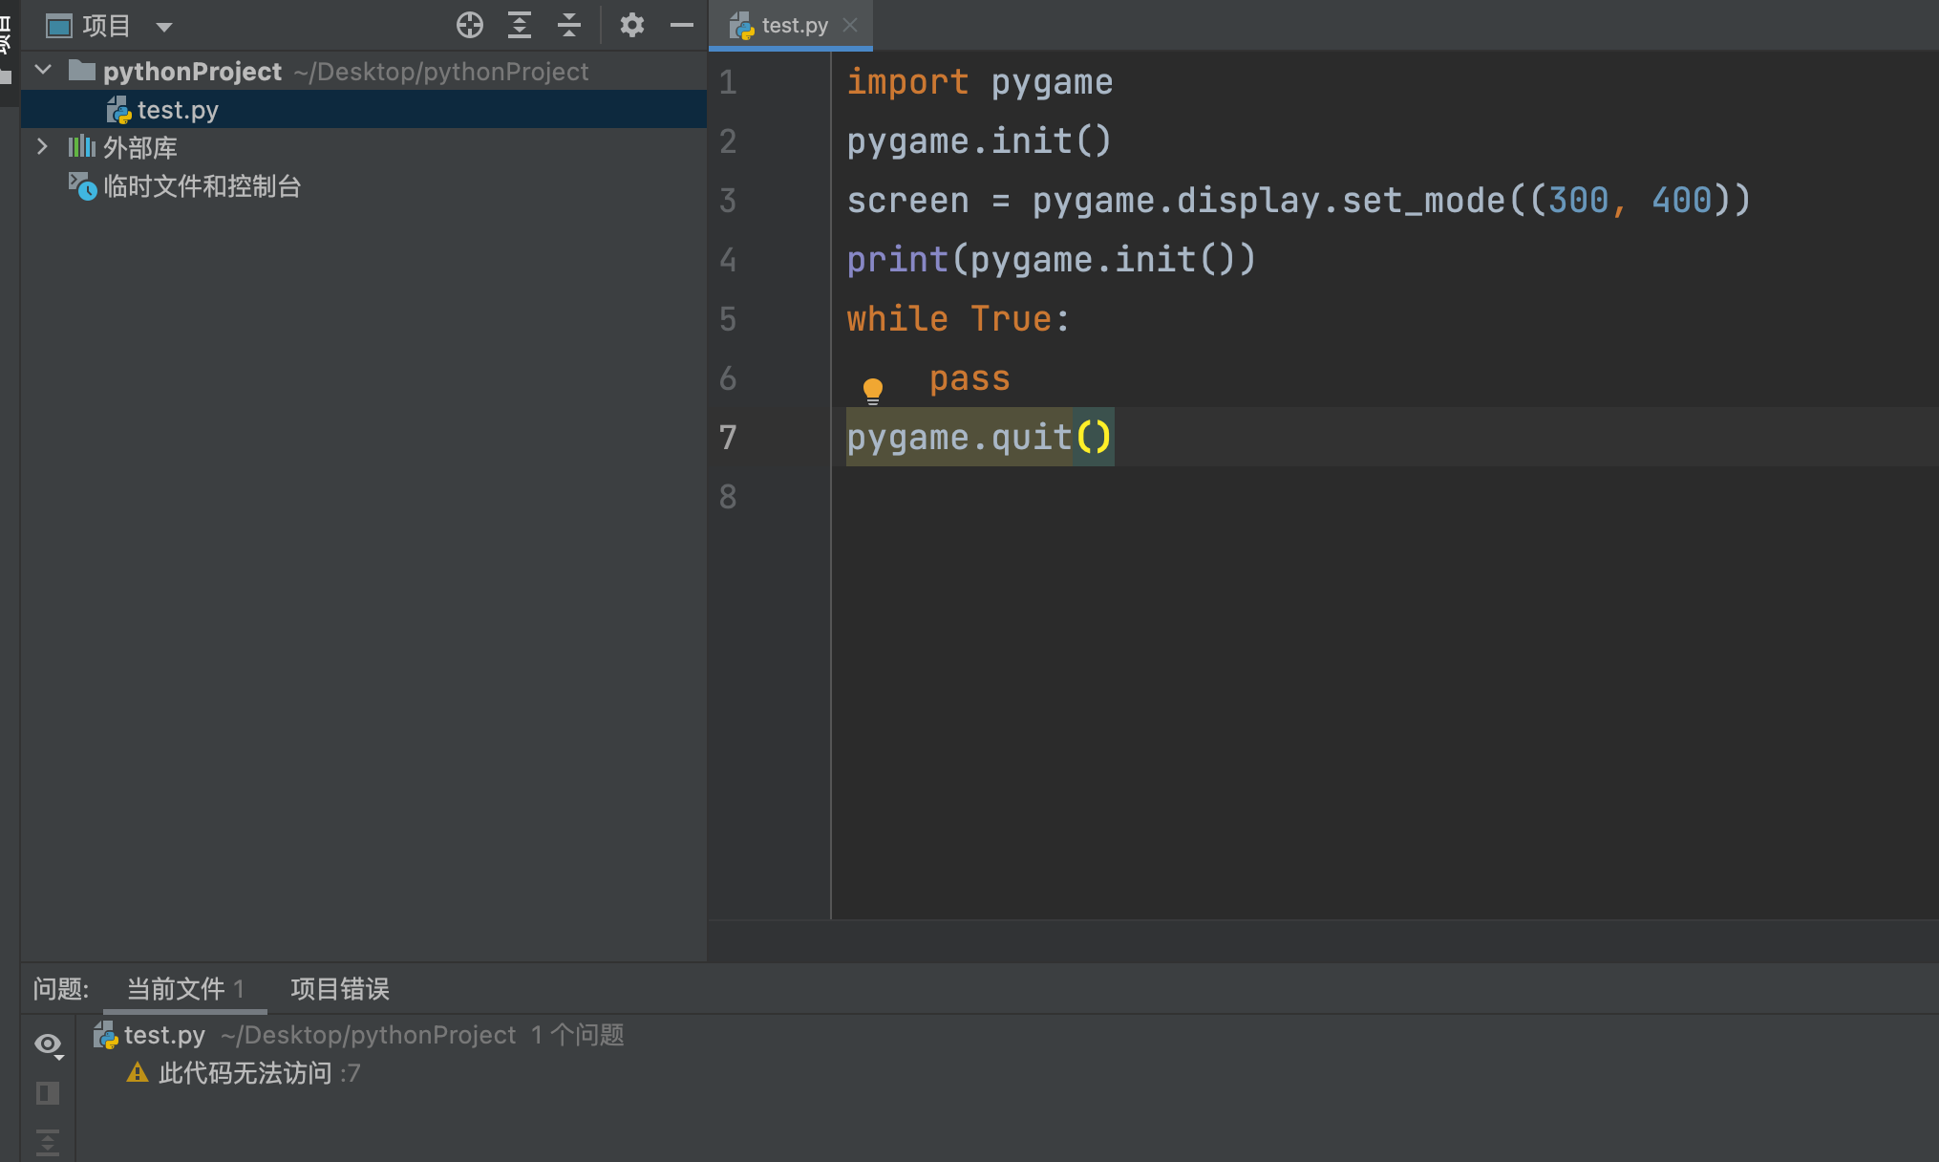Viewport: 1939px width, 1162px height.
Task: Expand the 外部库 node
Action: 42,147
